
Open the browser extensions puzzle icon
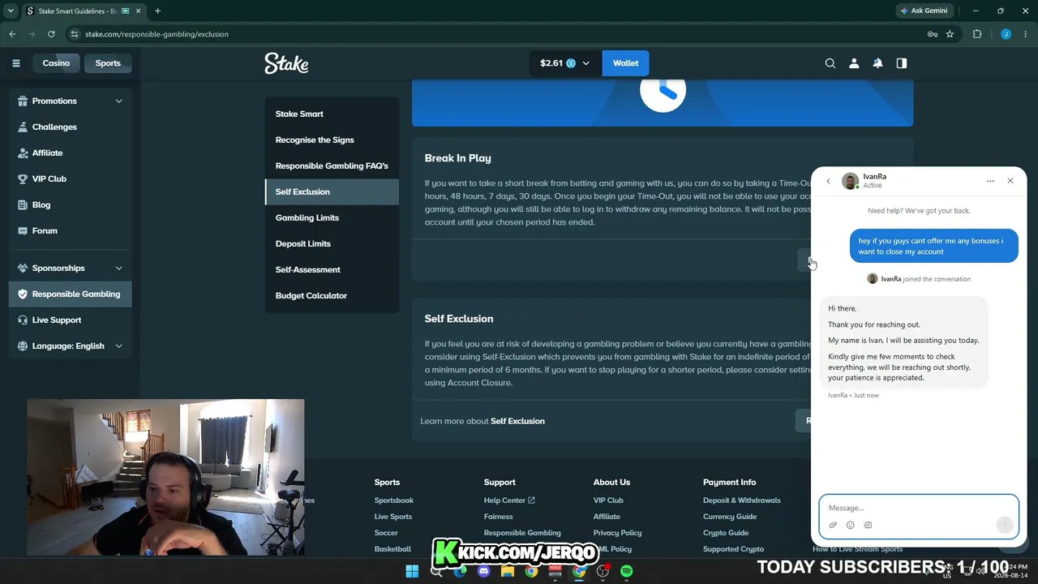point(976,34)
